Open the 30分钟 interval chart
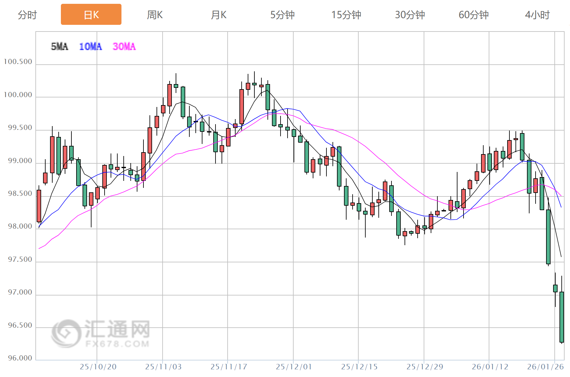This screenshot has height=377, width=570. [410, 15]
